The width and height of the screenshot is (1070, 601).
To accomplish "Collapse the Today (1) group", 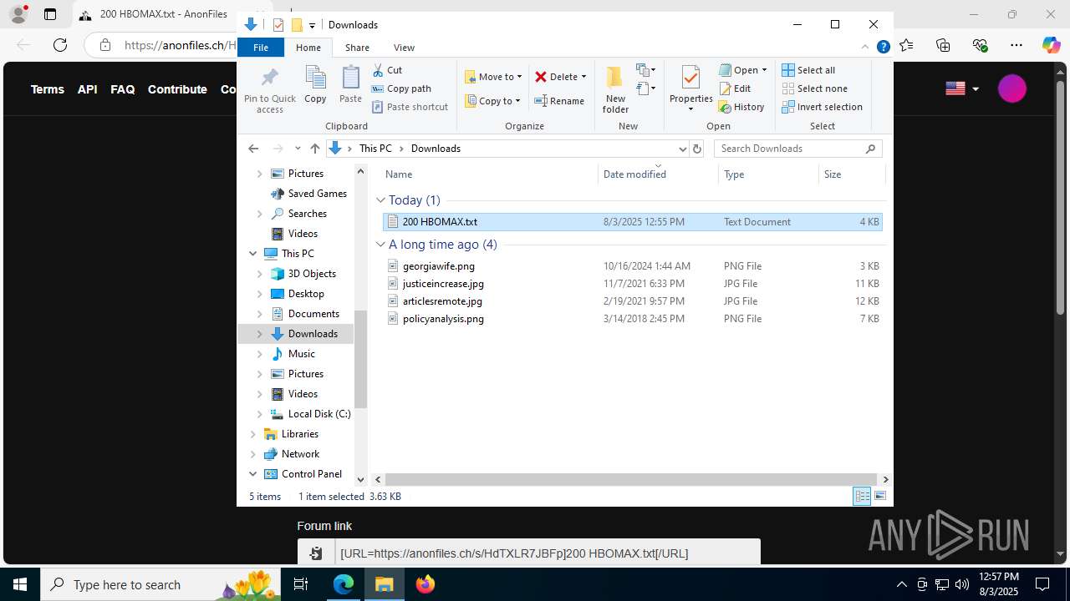I will 380,200.
